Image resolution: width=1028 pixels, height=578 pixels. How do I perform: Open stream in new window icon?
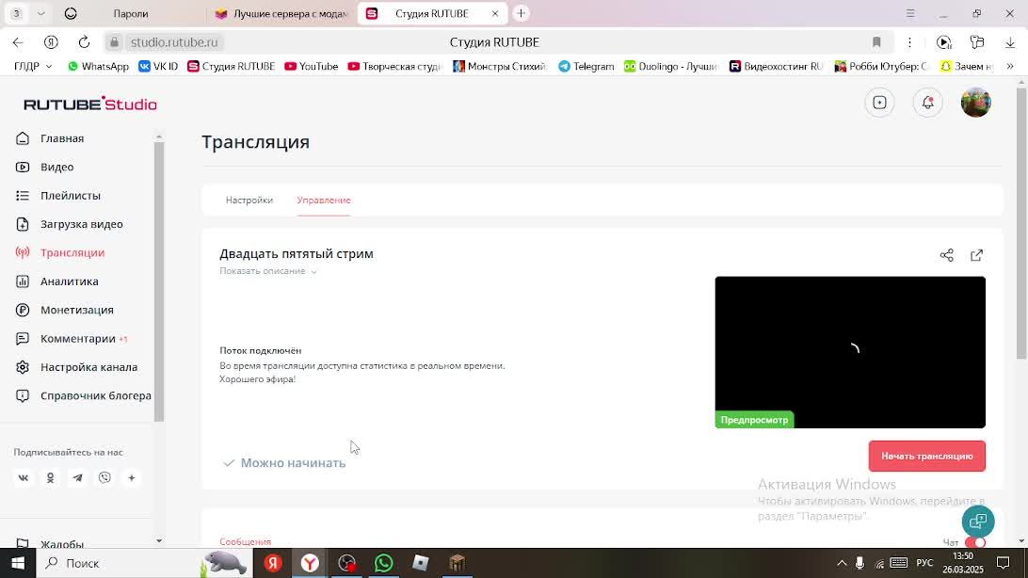[x=977, y=255]
